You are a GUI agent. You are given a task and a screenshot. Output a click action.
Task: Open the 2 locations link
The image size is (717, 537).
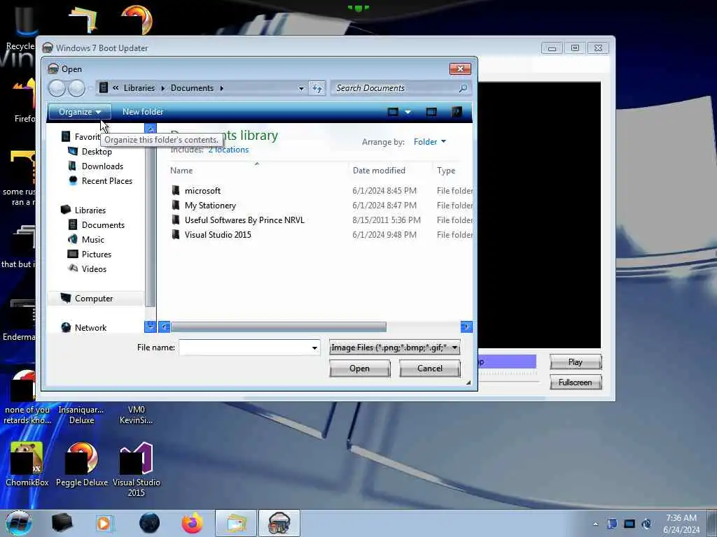point(228,150)
